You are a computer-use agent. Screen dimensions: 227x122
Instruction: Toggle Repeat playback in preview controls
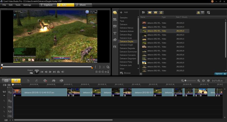click(58, 72)
